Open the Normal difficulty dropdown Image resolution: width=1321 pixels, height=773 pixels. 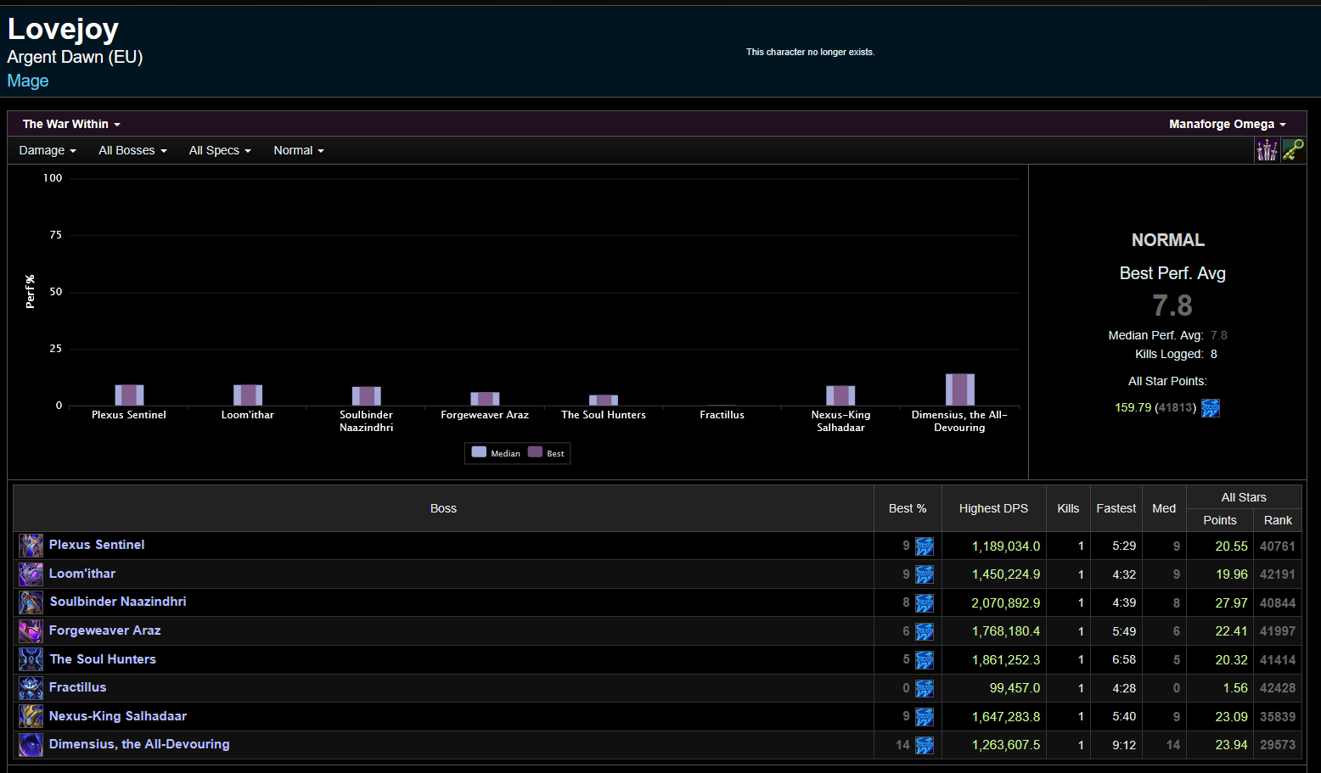pyautogui.click(x=299, y=150)
